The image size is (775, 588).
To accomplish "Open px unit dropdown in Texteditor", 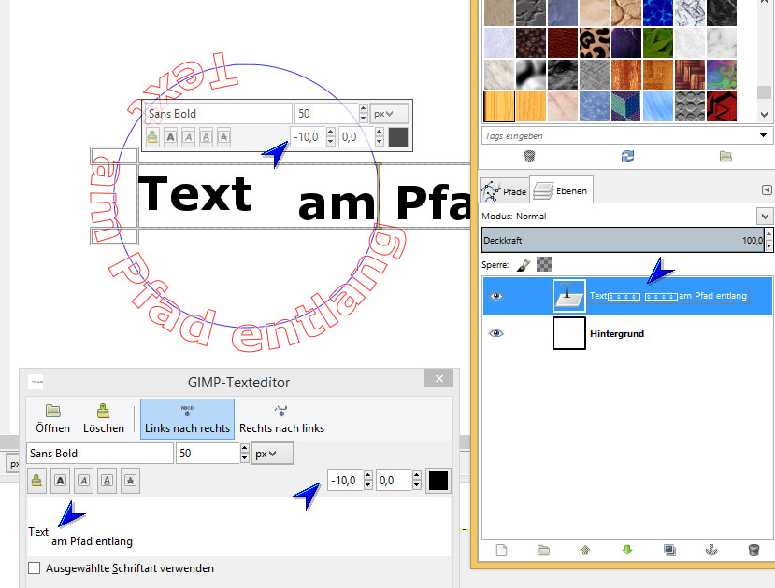I will tap(272, 454).
